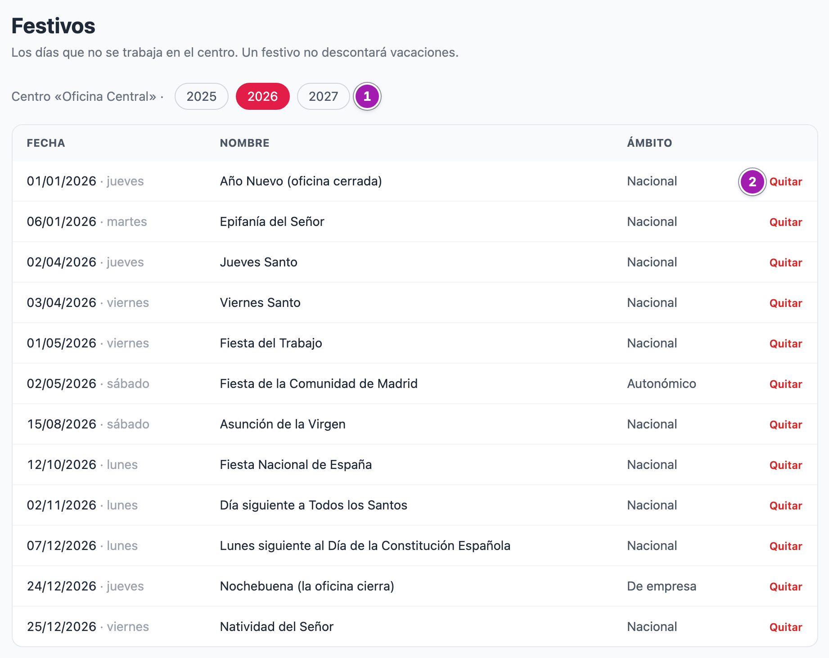Click the ÁMBITO column header

tap(649, 143)
